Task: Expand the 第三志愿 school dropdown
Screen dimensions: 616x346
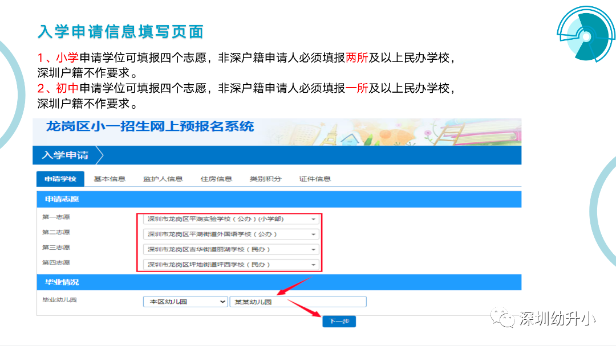Action: 231,250
